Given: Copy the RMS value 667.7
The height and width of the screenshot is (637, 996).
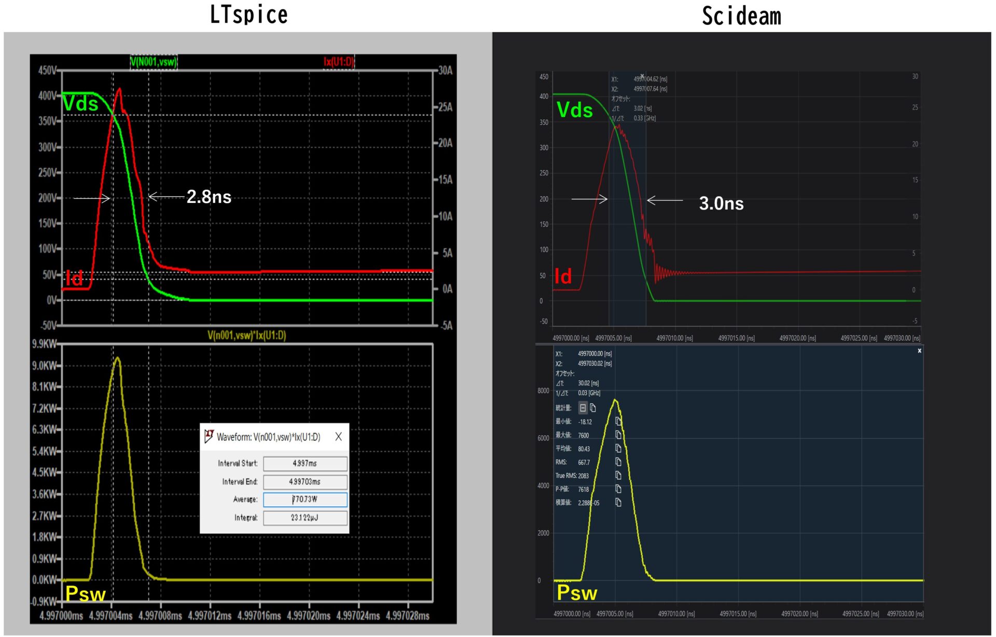Looking at the screenshot, I should (x=618, y=462).
